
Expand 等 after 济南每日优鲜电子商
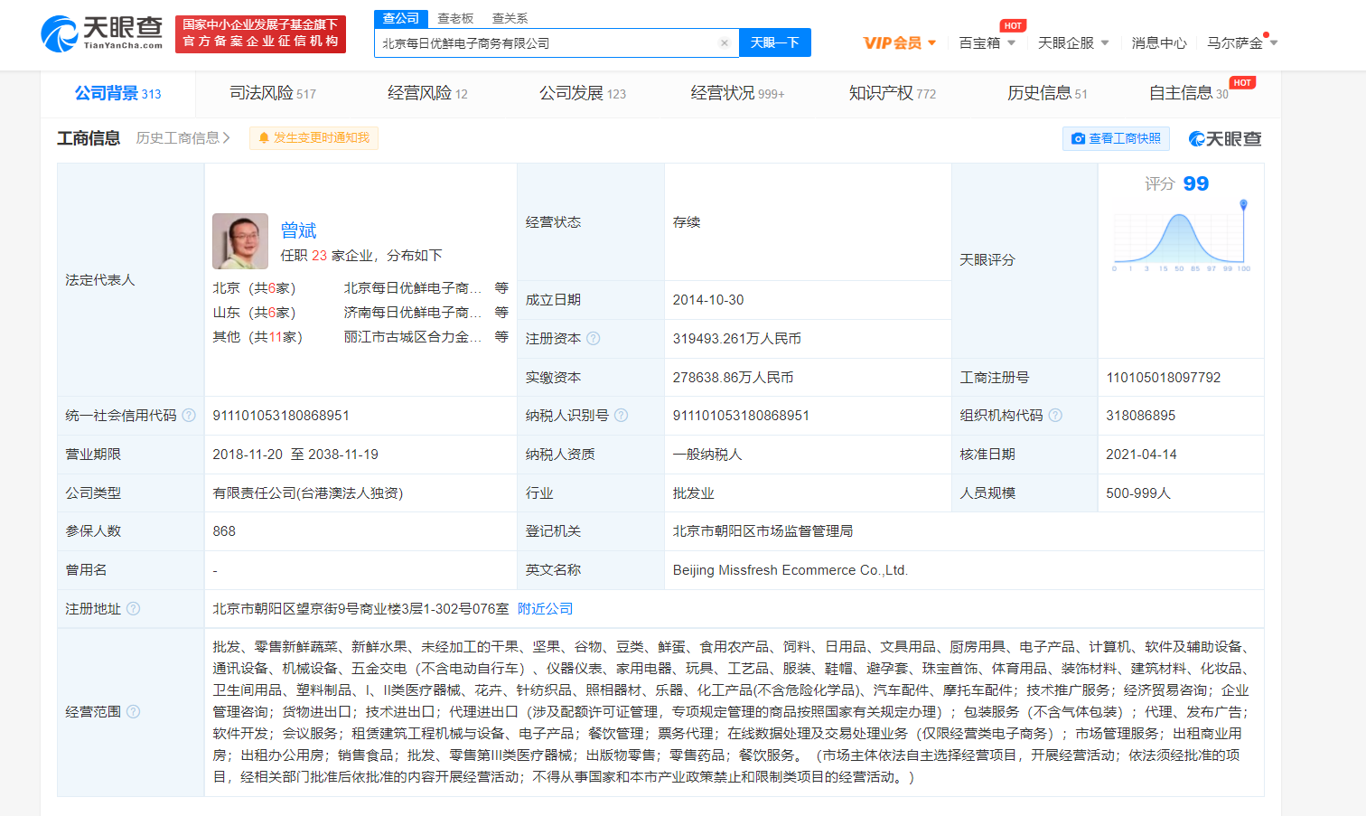coord(501,313)
